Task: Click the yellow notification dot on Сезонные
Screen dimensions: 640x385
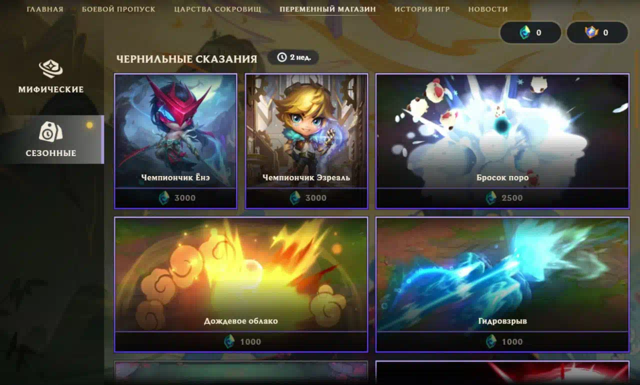Action: (89, 125)
